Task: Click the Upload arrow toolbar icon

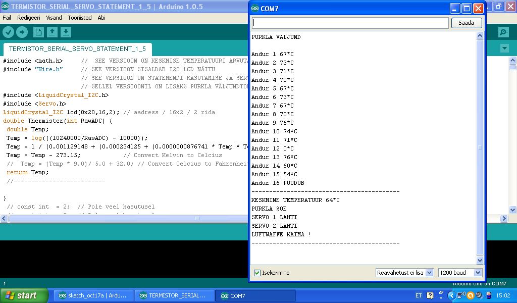Action: tap(22, 32)
